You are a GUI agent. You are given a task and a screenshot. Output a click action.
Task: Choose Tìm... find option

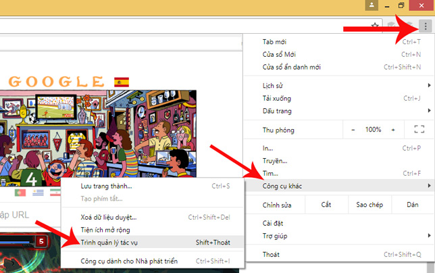pos(339,174)
